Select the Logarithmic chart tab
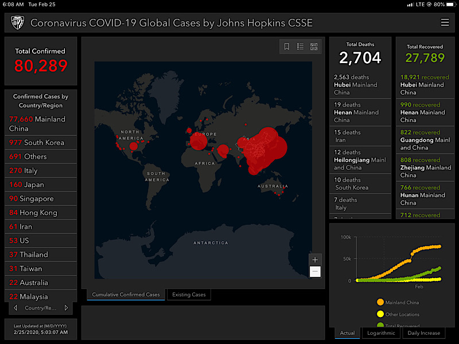This screenshot has height=344, width=459. (381, 333)
